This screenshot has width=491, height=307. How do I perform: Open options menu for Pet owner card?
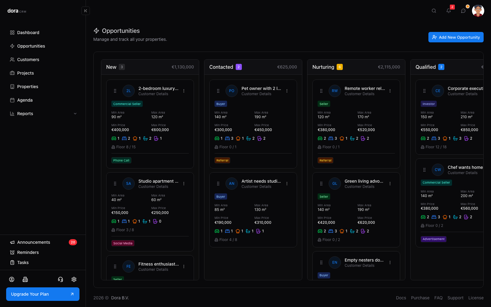click(287, 91)
